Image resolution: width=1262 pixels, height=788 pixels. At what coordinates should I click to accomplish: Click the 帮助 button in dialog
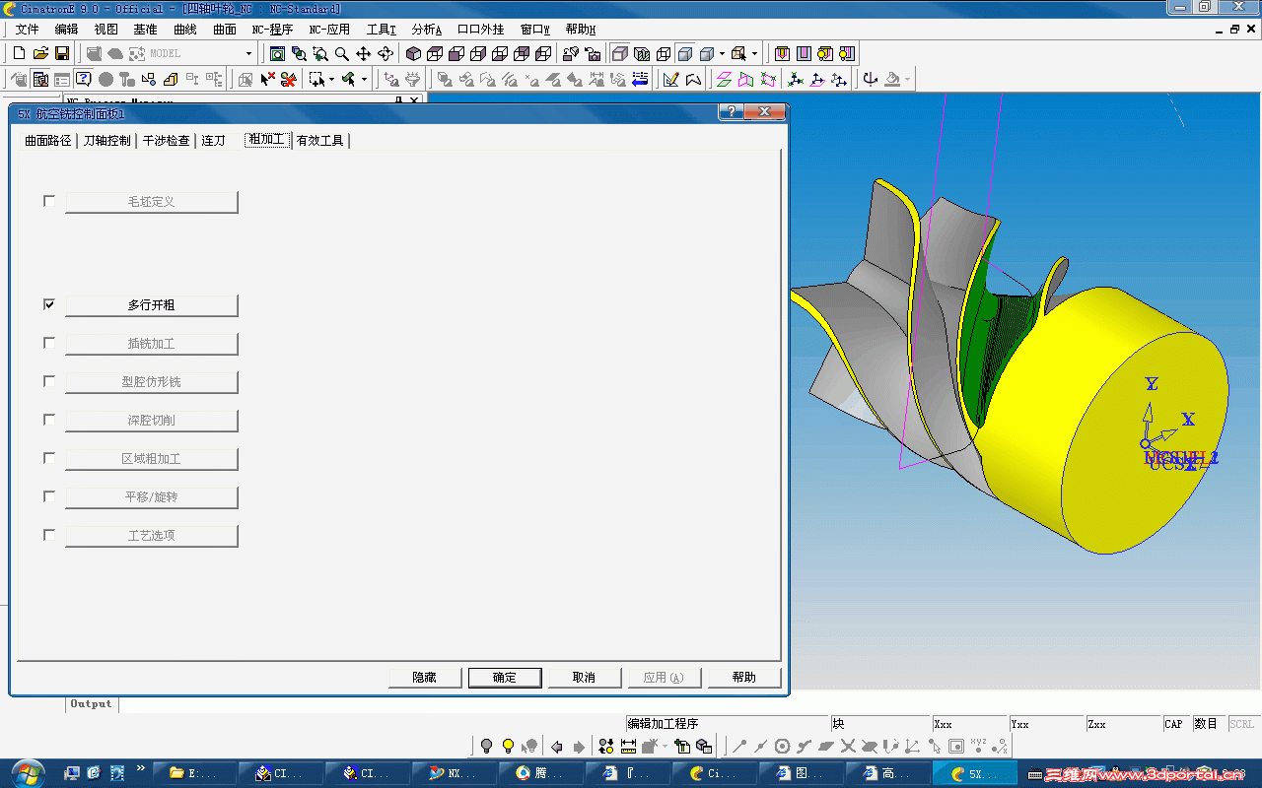coord(744,678)
